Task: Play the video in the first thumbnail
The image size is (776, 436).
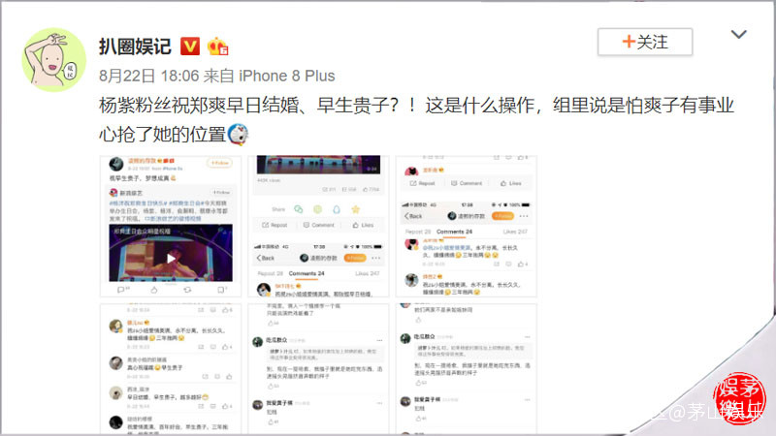Action: click(x=171, y=258)
